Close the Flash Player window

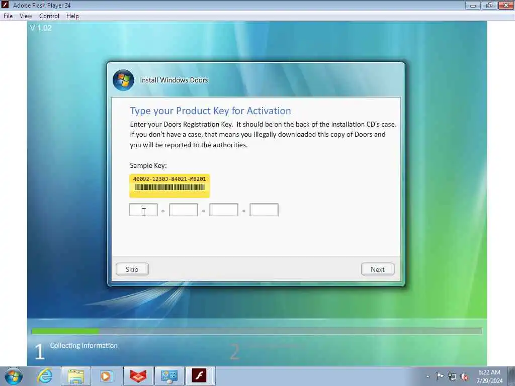[x=506, y=5]
